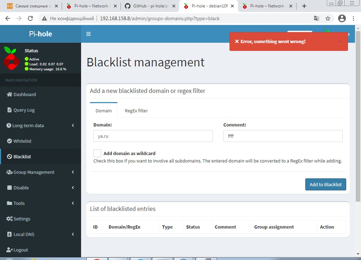Click Add to Blacklist button
The height and width of the screenshot is (260, 361).
[x=325, y=184]
